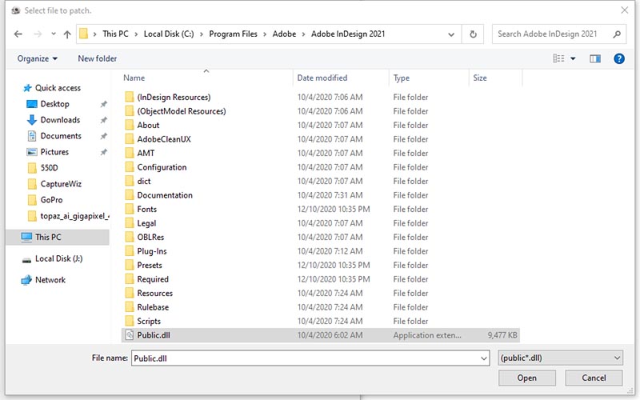The image size is (640, 400).
Task: Click the OBLRes folder icon
Action: 130,237
